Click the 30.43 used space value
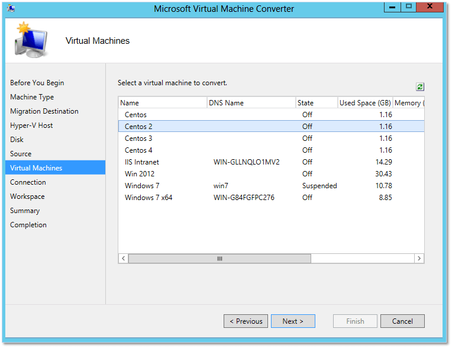This screenshot has width=452, height=348. [x=384, y=174]
